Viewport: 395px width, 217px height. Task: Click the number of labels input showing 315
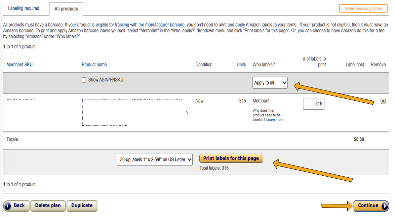click(313, 103)
